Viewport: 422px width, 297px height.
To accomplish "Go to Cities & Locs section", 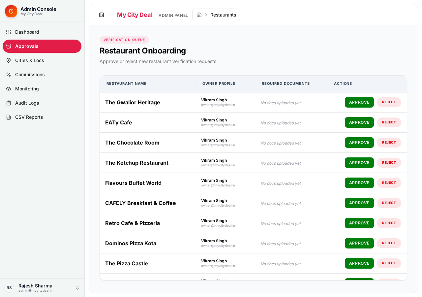I will [x=42, y=60].
